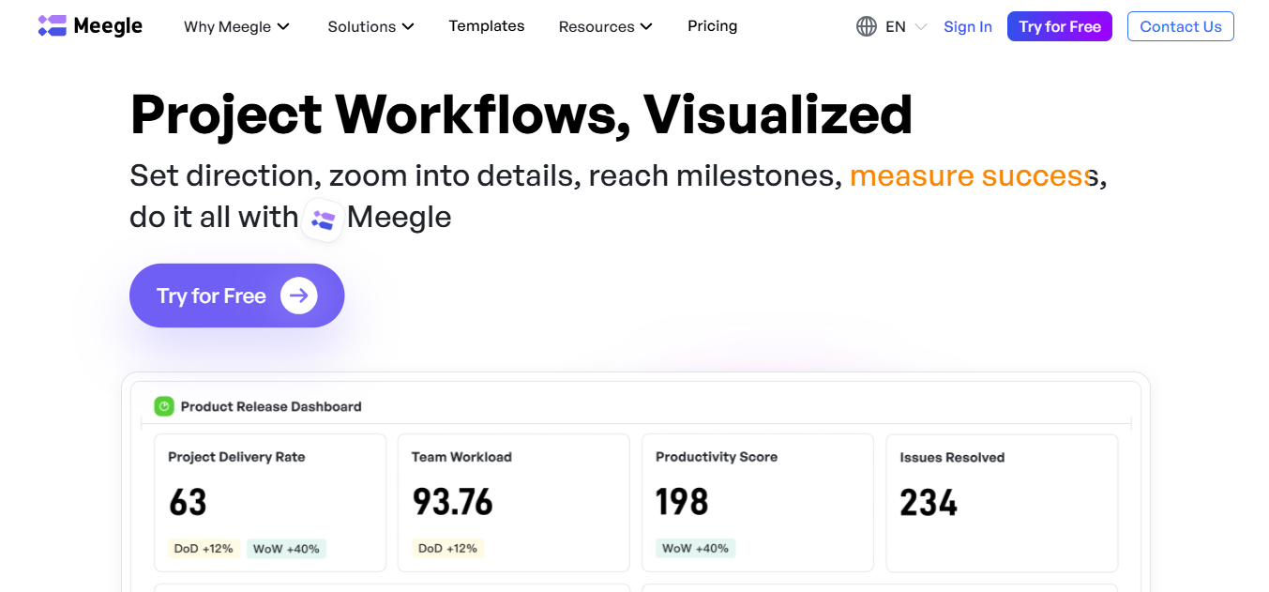
Task: Click the Meegle icon beside 'do it all with'
Action: coord(324,220)
